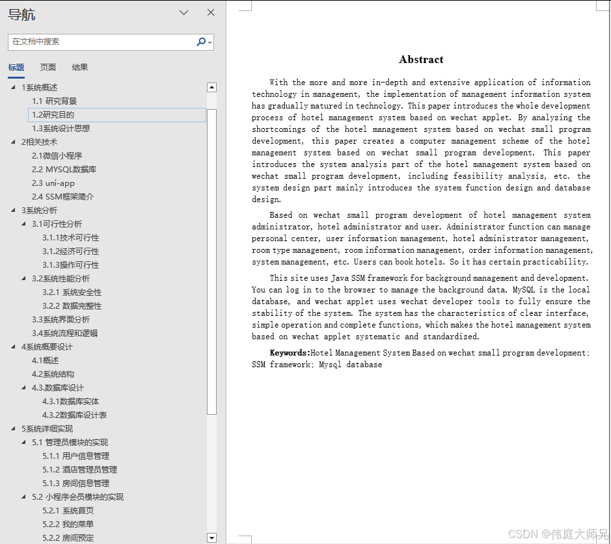Viewport: 611px width, 544px height.
Task: Click the 导航 pane title
Action: click(21, 14)
